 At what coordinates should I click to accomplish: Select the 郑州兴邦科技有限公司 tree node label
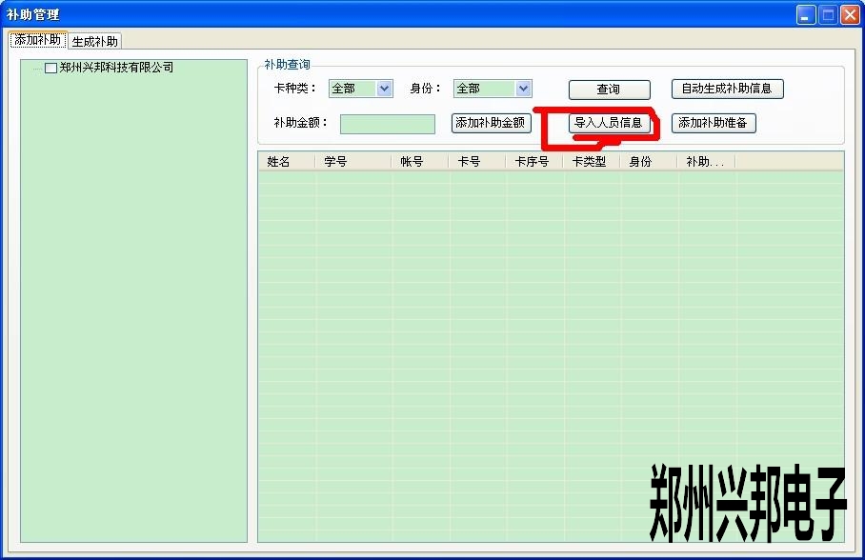116,68
